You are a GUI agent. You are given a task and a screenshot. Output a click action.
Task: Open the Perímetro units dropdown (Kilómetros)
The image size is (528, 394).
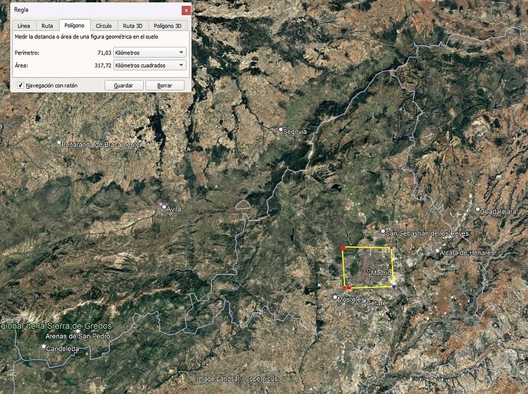coord(149,52)
